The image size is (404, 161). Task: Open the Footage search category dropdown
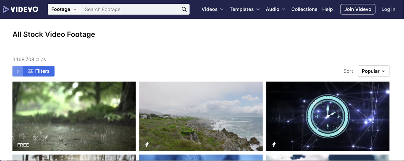[x=64, y=9]
